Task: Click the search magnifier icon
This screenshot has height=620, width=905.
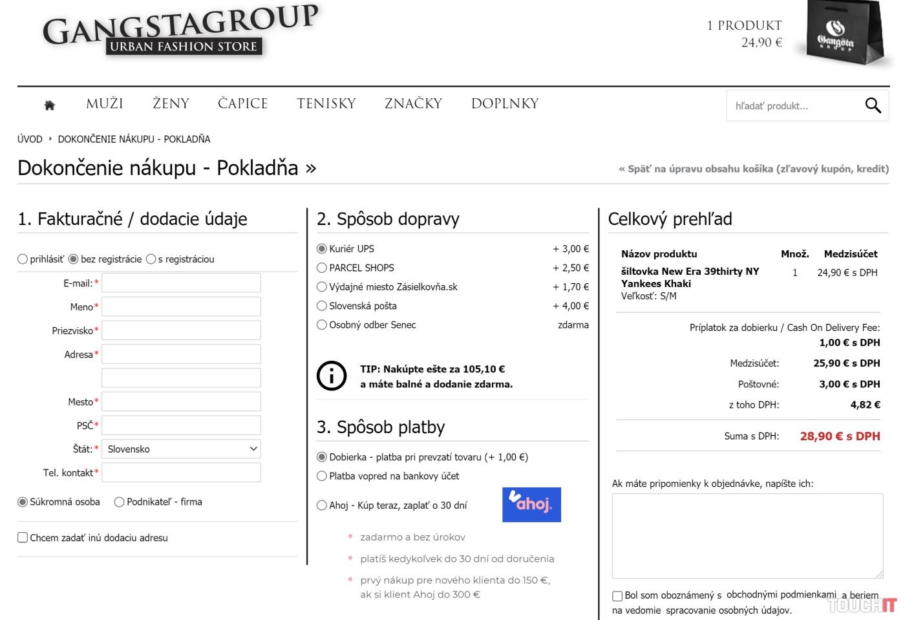Action: click(873, 105)
